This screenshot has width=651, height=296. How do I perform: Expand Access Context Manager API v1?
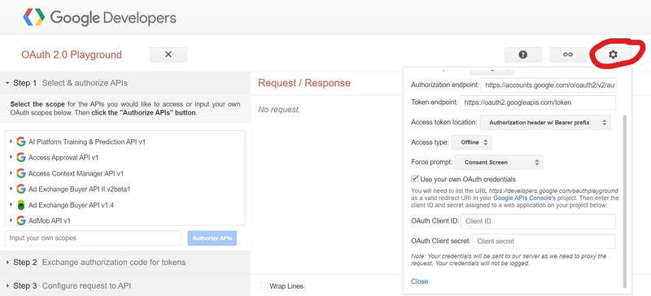[11, 173]
